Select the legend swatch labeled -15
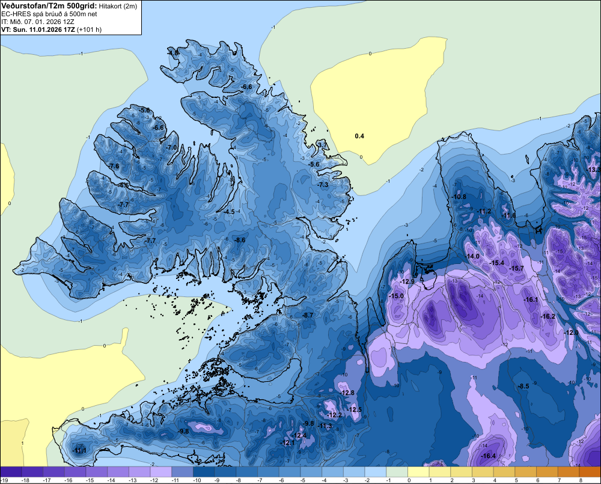601x484 pixels. click(97, 472)
